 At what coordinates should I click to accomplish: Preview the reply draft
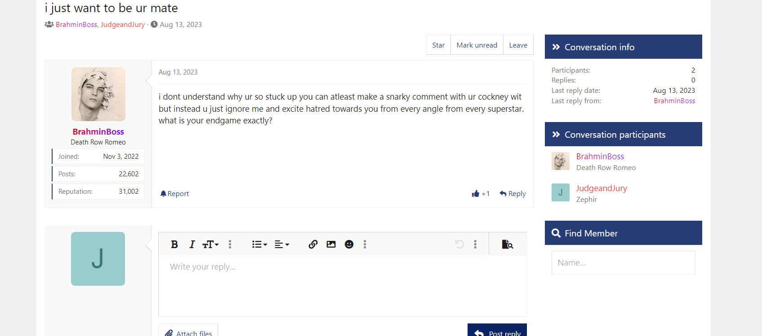click(507, 244)
